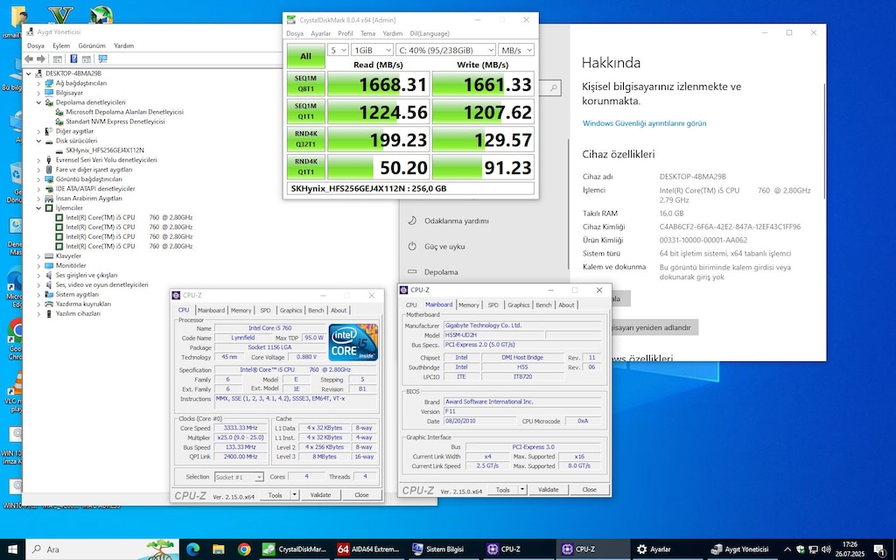The width and height of the screenshot is (896, 560).
Task: Open the C: 40% (95/238GiB) drive dropdown
Action: pyautogui.click(x=445, y=50)
